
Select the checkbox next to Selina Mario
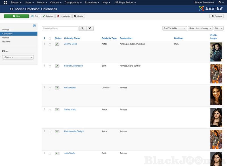click(x=50, y=110)
